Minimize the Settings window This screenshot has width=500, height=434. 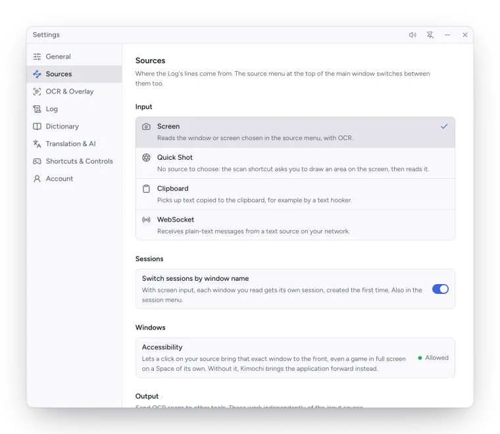[447, 35]
